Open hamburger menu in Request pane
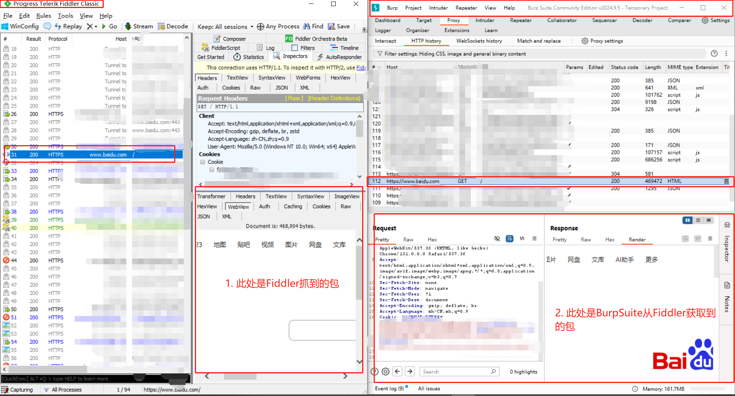735x396 pixels. 534,239
